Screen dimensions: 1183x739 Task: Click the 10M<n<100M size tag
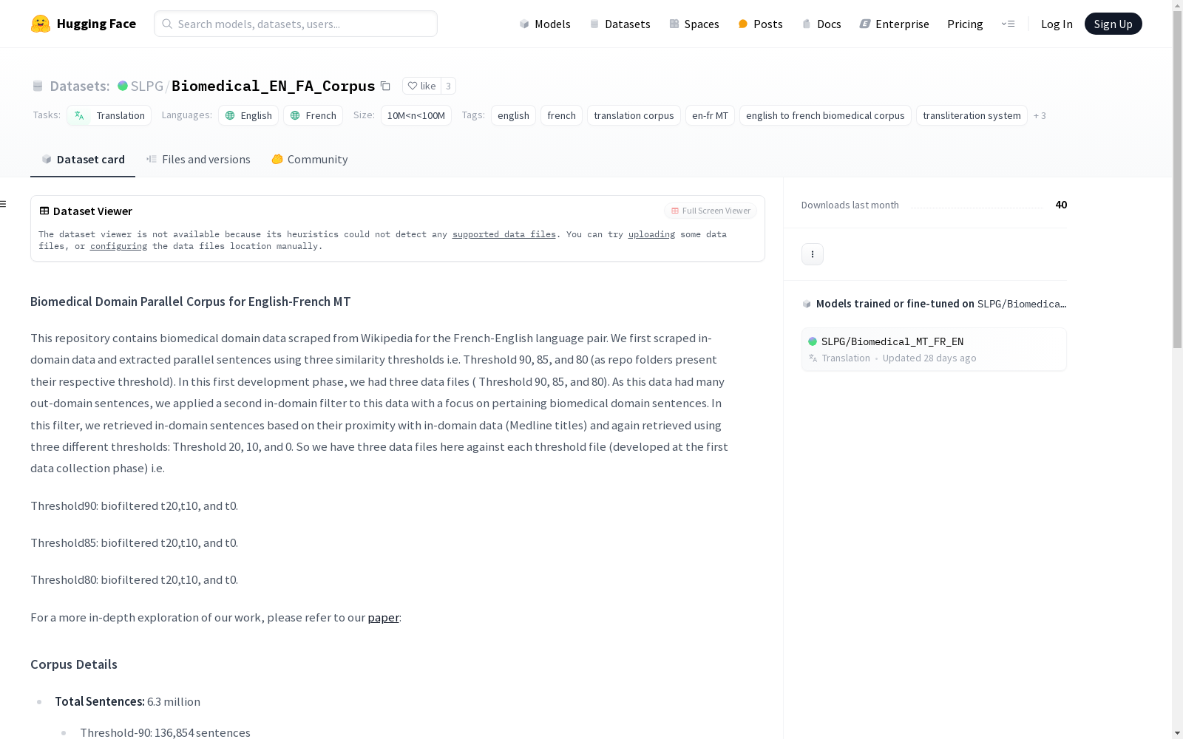pos(416,115)
